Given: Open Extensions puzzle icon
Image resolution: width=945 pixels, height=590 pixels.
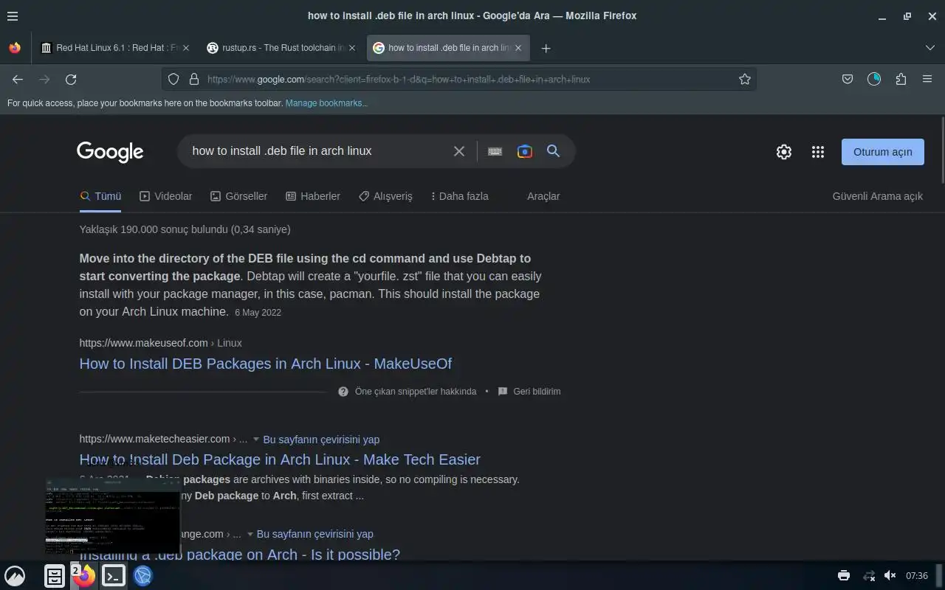Looking at the screenshot, I should [901, 79].
